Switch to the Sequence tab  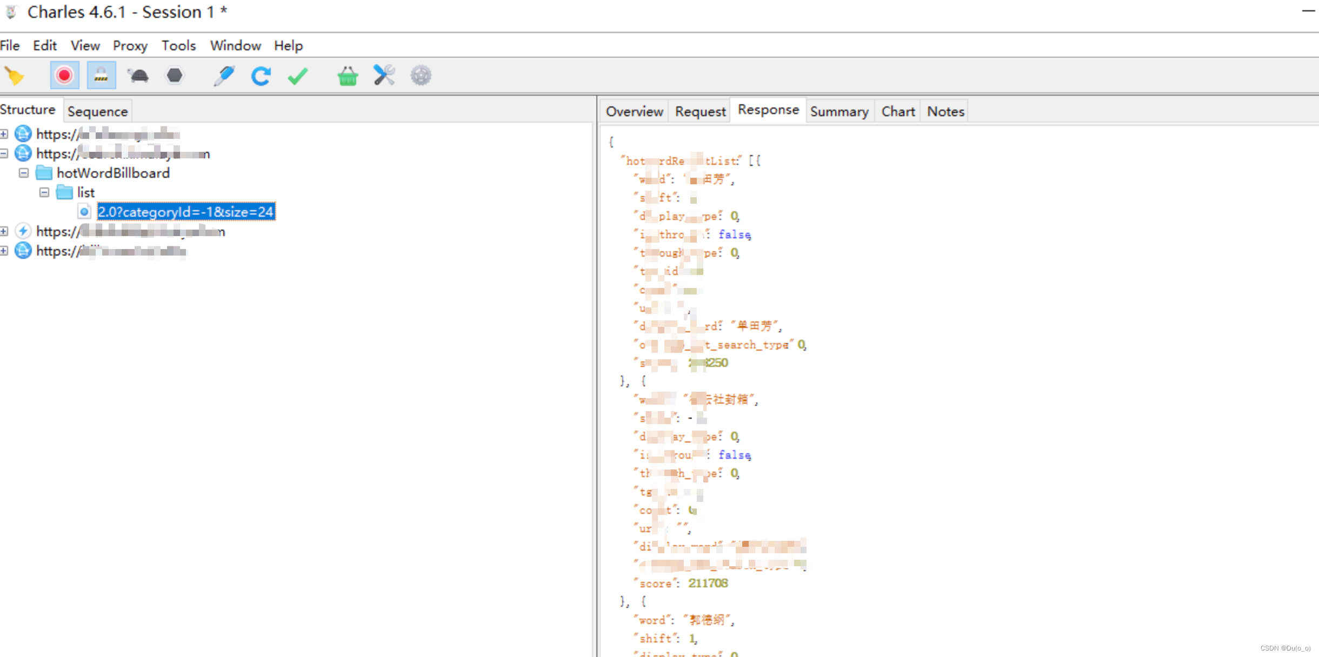pyautogui.click(x=97, y=111)
